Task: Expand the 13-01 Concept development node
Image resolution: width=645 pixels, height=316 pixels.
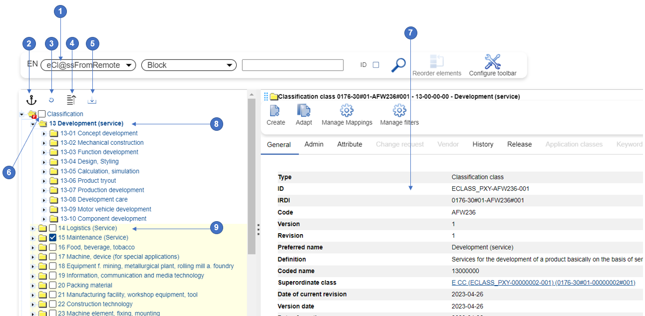Action: (44, 134)
